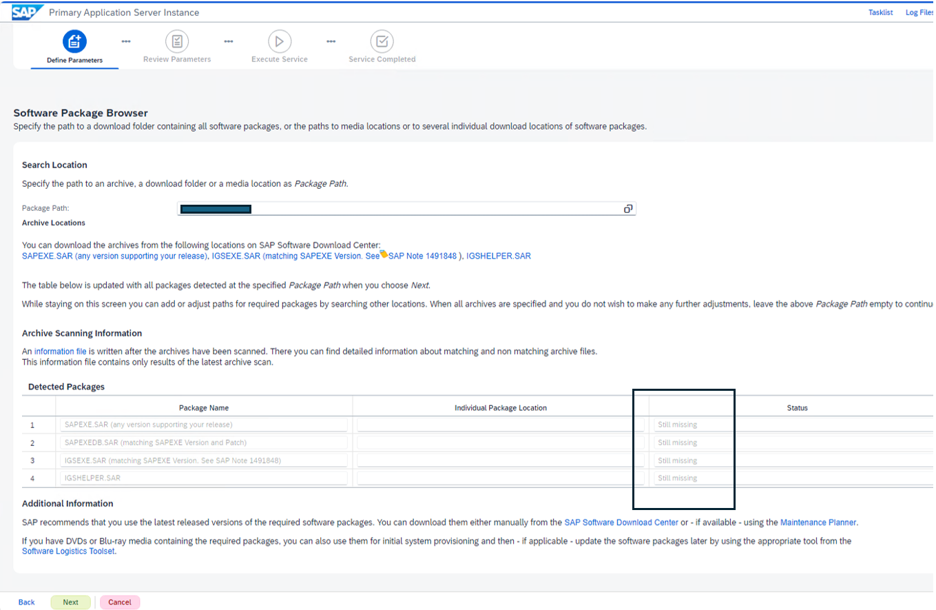Click the Individual Package Location column header
Viewport: 936px width, 610px height.
pyautogui.click(x=501, y=408)
